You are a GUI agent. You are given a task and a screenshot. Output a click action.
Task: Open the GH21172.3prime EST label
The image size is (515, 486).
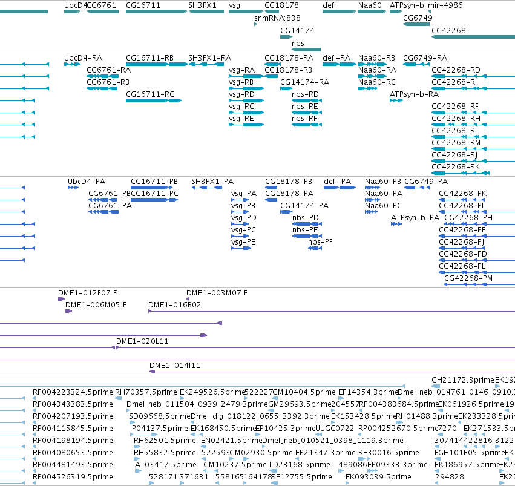[x=463, y=380]
